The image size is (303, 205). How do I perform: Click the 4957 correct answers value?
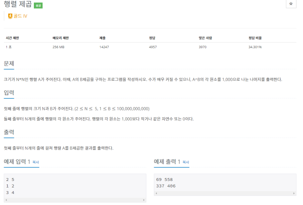point(153,47)
